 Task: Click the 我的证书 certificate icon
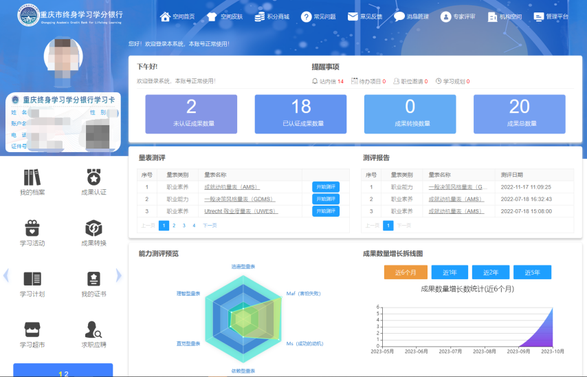[x=93, y=279]
